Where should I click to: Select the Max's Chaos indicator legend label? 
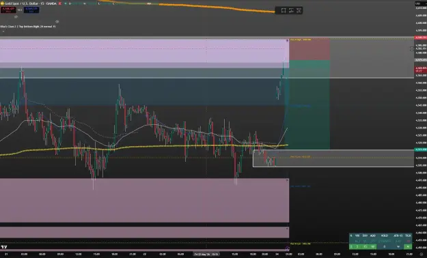point(28,27)
